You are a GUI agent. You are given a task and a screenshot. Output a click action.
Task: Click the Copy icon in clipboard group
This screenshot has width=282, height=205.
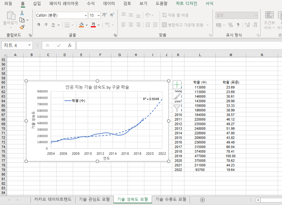(22, 20)
